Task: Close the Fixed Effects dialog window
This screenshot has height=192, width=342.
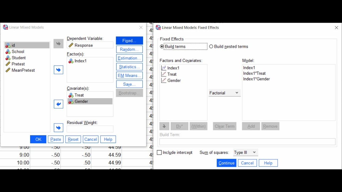Action: click(336, 27)
